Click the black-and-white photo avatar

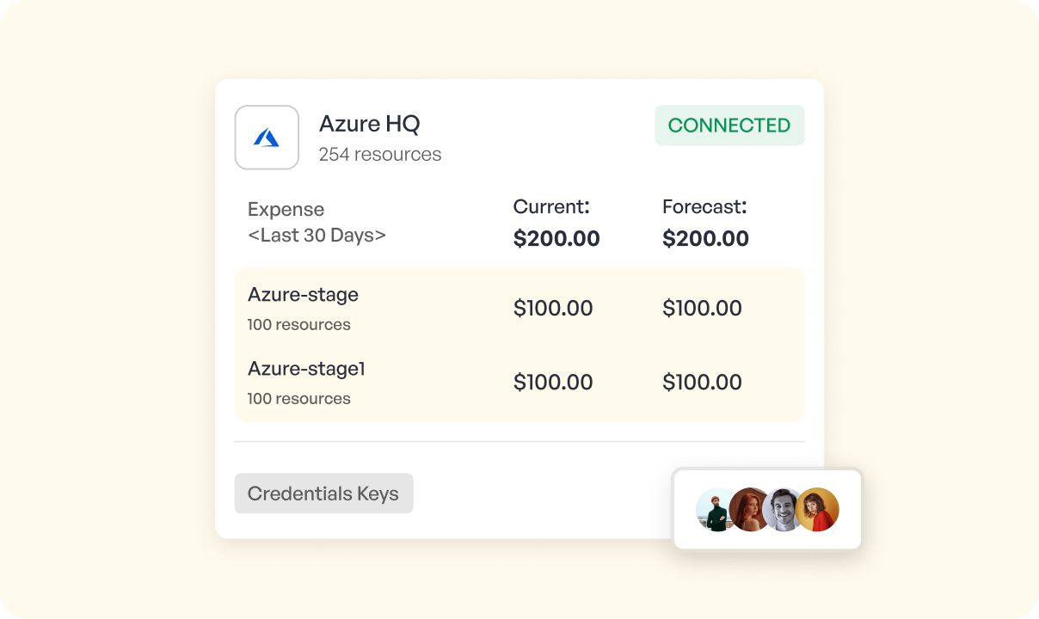point(783,510)
